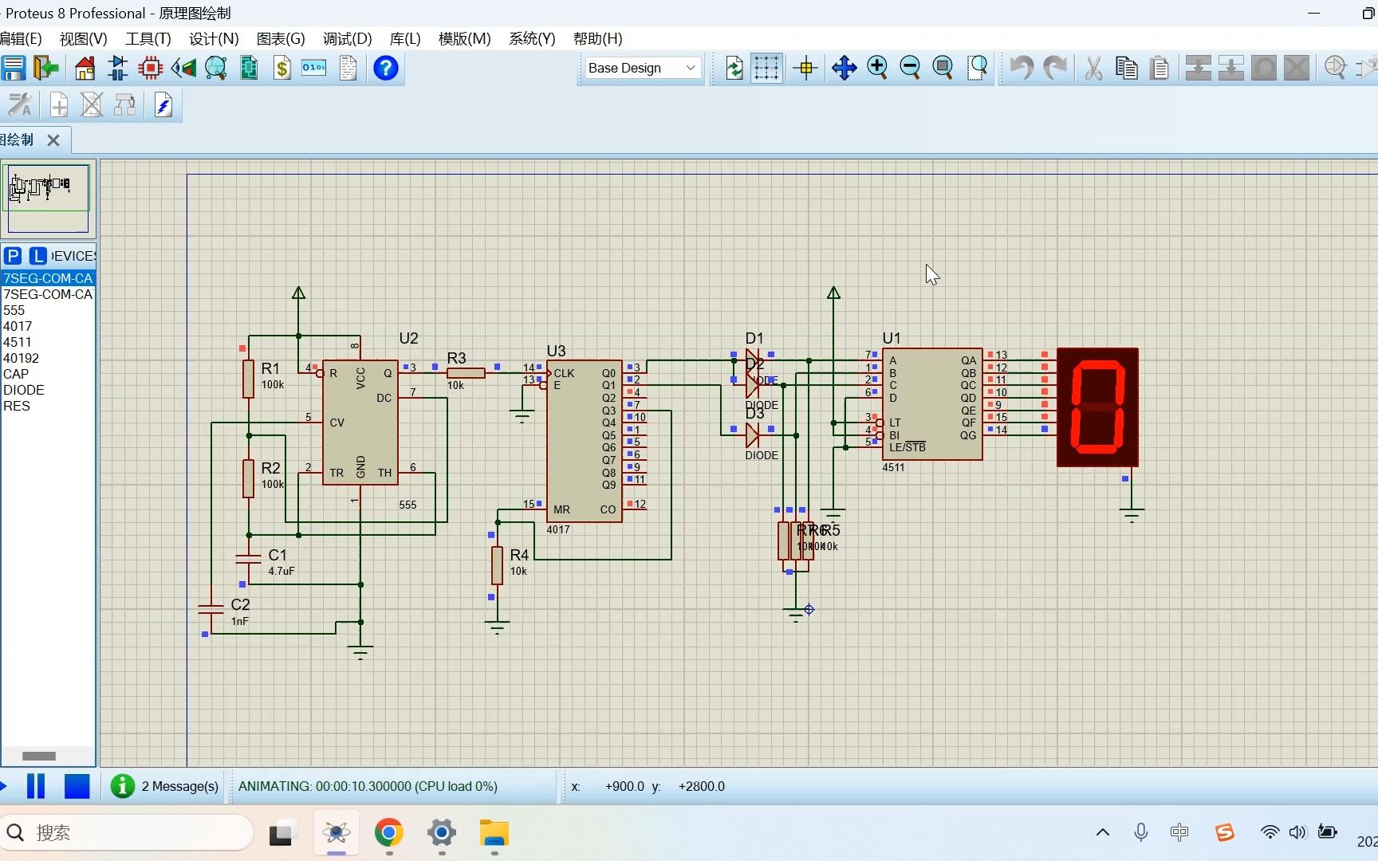
Task: Zoom out with the magnifier minus icon
Action: click(x=910, y=68)
